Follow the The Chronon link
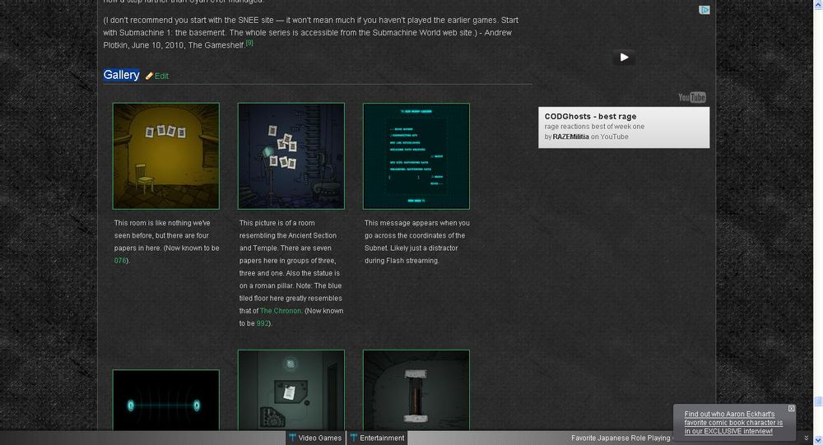Image resolution: width=823 pixels, height=445 pixels. tap(281, 311)
